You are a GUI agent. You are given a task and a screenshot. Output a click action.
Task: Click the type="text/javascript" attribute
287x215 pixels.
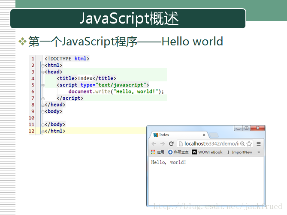113,85
